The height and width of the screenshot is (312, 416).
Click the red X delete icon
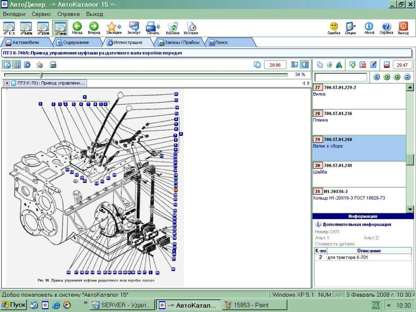363,65
